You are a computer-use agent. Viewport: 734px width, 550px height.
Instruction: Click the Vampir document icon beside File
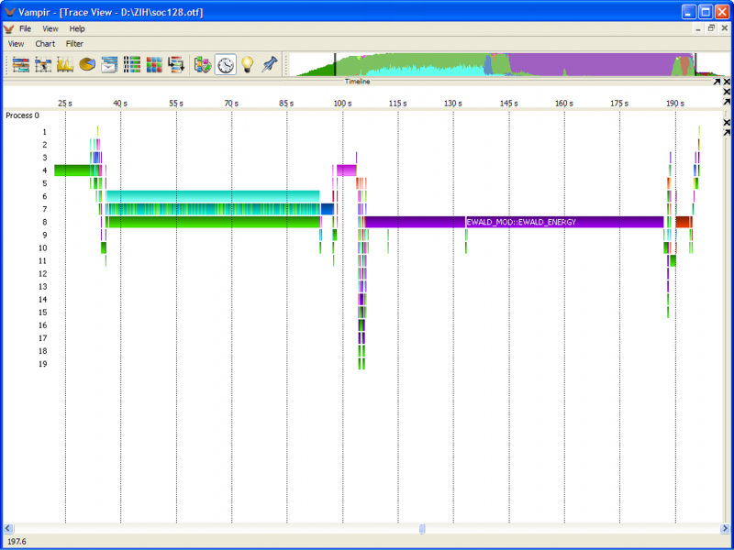click(8, 29)
